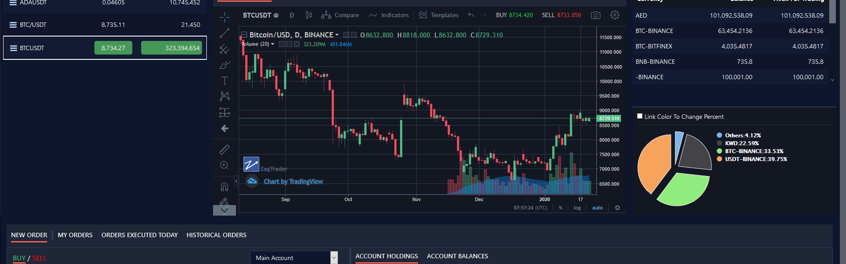Enable Link Color To Change Percent checkbox
Image resolution: width=846 pixels, height=264 pixels.
(640, 116)
